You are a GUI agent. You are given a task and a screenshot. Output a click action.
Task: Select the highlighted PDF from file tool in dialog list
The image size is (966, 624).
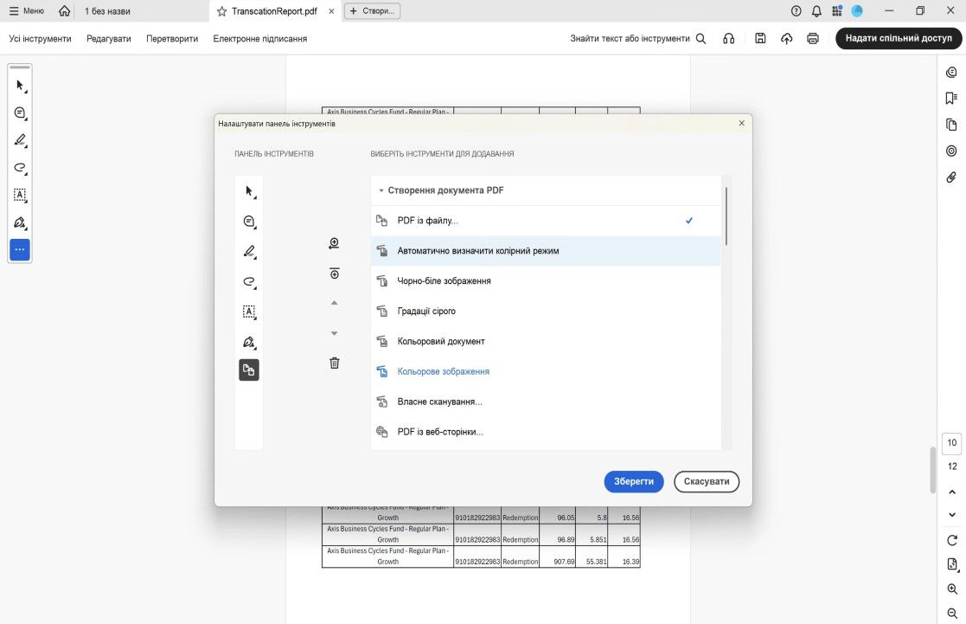coord(249,370)
